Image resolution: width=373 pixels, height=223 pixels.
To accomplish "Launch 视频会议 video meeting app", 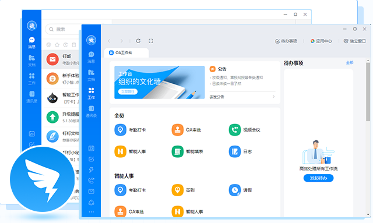I will tap(244, 130).
